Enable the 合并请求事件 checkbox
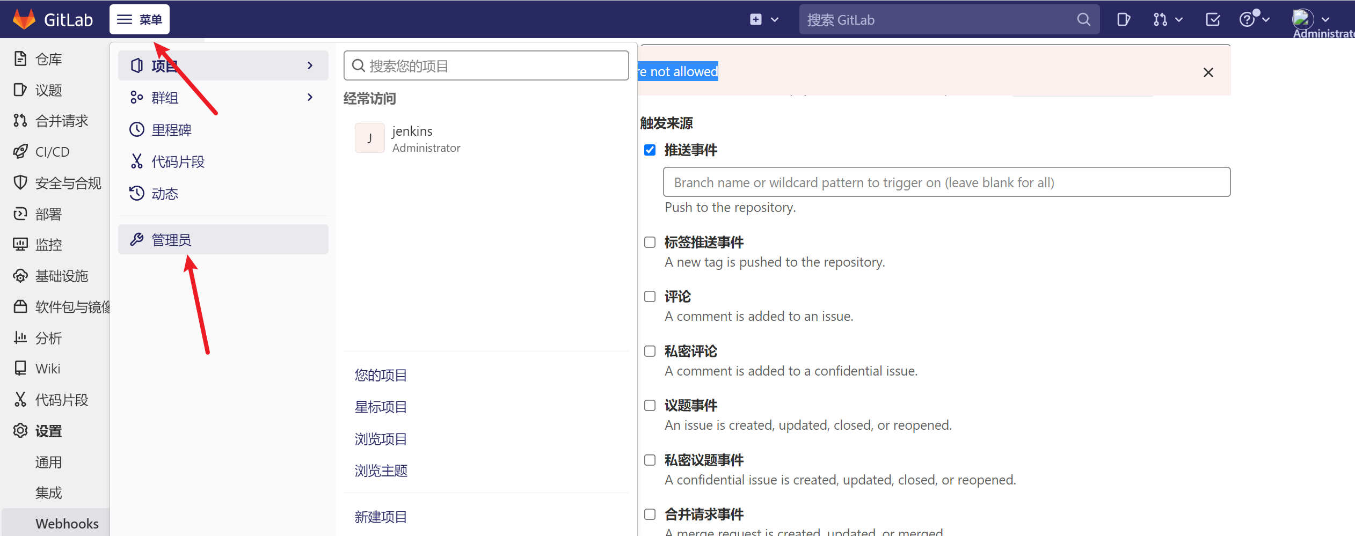The height and width of the screenshot is (536, 1355). [650, 514]
